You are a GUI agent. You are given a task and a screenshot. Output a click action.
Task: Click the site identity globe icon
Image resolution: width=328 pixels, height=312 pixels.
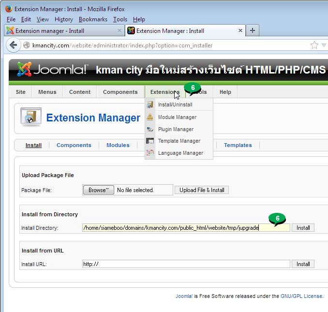(x=27, y=45)
